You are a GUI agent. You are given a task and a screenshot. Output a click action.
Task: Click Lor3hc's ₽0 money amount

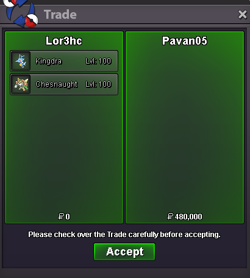tap(64, 216)
